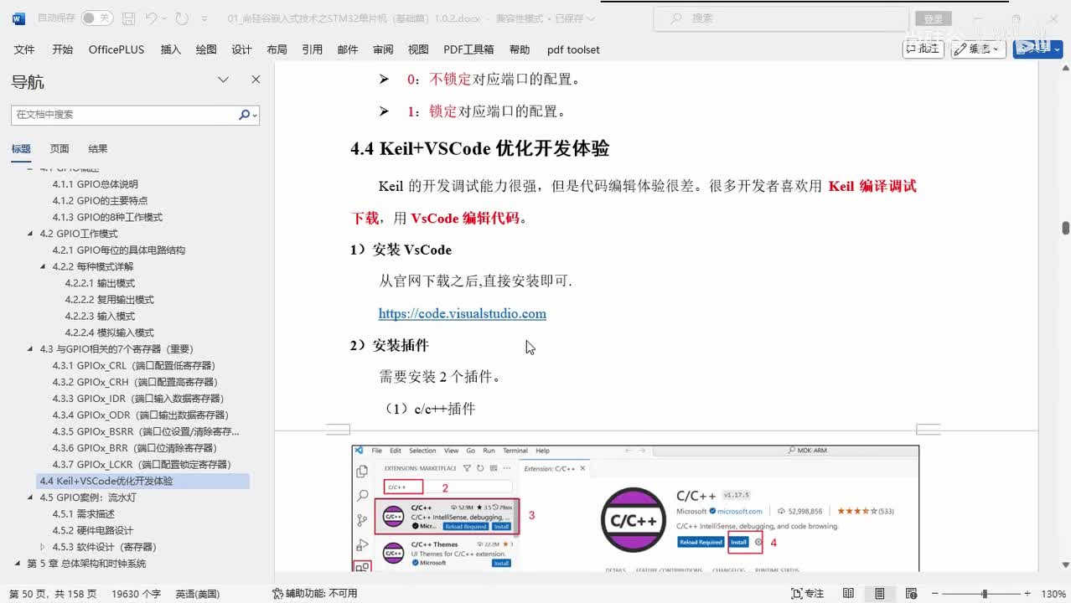Click the title bar search box (搜索)

coord(781,18)
